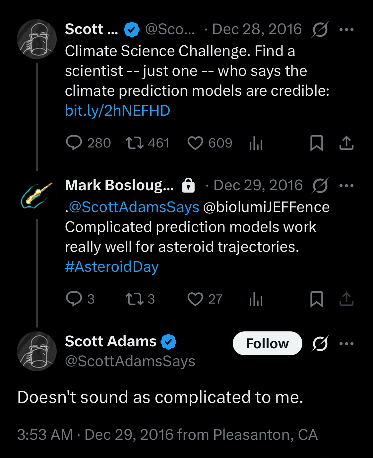Follow Scott Adams
This screenshot has width=373, height=458.
267,343
